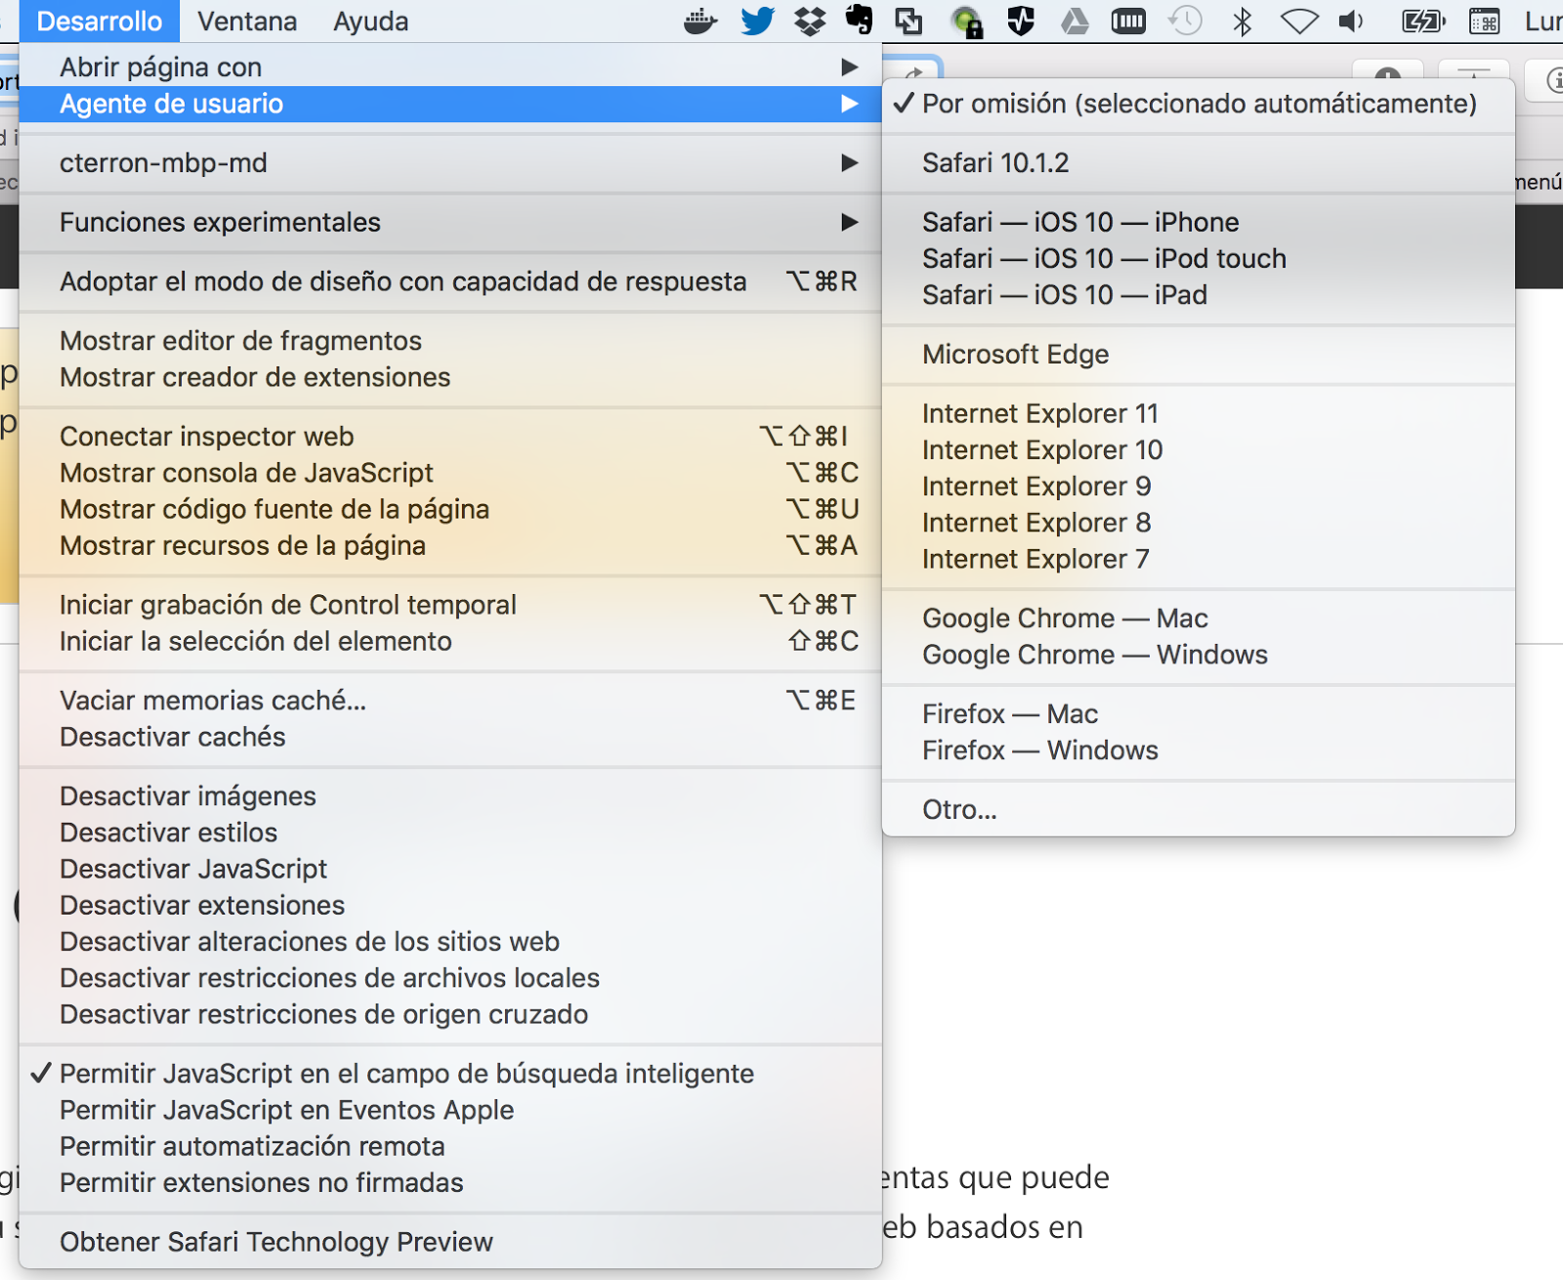Toggle Desactivar JavaScript option
Image resolution: width=1563 pixels, height=1280 pixels.
tap(450, 869)
